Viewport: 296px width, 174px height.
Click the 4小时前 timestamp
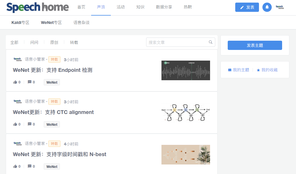(x=71, y=144)
